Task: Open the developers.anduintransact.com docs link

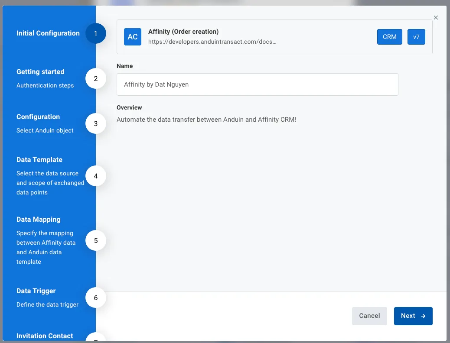Action: (212, 42)
